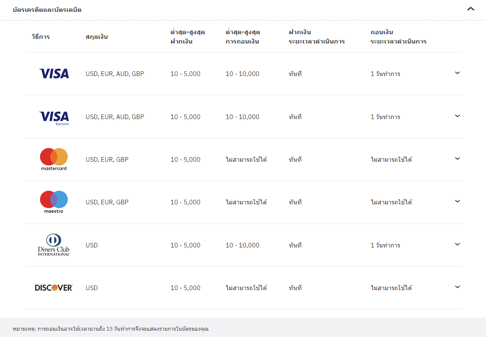Viewport: 486px width, 337px height.
Task: Click the ต่ำสุด-สูงสุด ฝากเงิน column header
Action: click(188, 37)
